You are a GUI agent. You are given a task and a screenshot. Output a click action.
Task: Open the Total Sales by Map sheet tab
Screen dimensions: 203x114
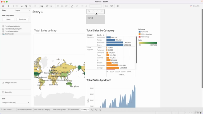[59, 110]
